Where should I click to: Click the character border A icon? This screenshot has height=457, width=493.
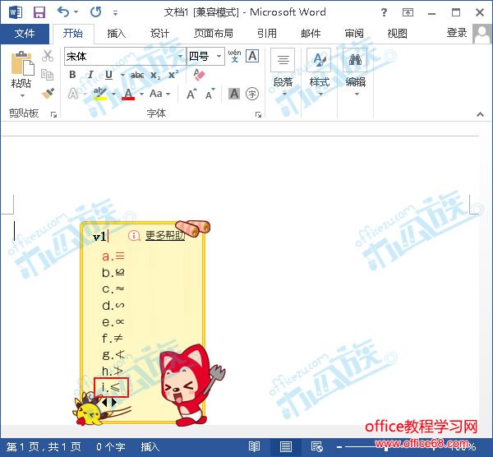tap(252, 56)
